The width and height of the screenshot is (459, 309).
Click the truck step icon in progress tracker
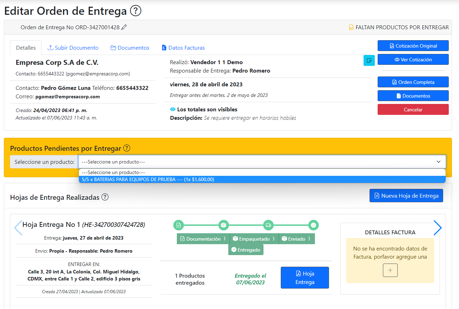point(268,225)
